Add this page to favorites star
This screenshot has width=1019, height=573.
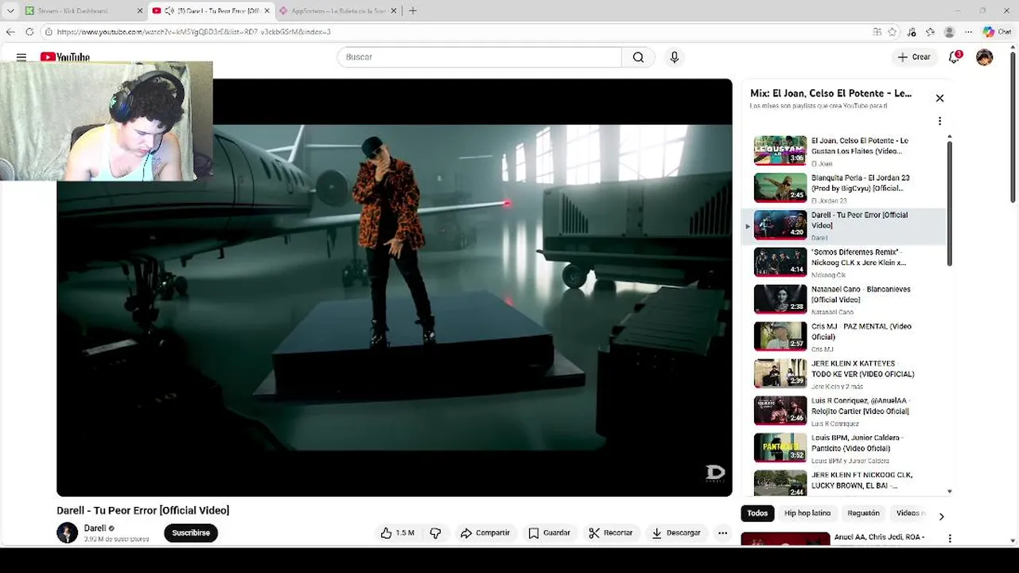[893, 32]
